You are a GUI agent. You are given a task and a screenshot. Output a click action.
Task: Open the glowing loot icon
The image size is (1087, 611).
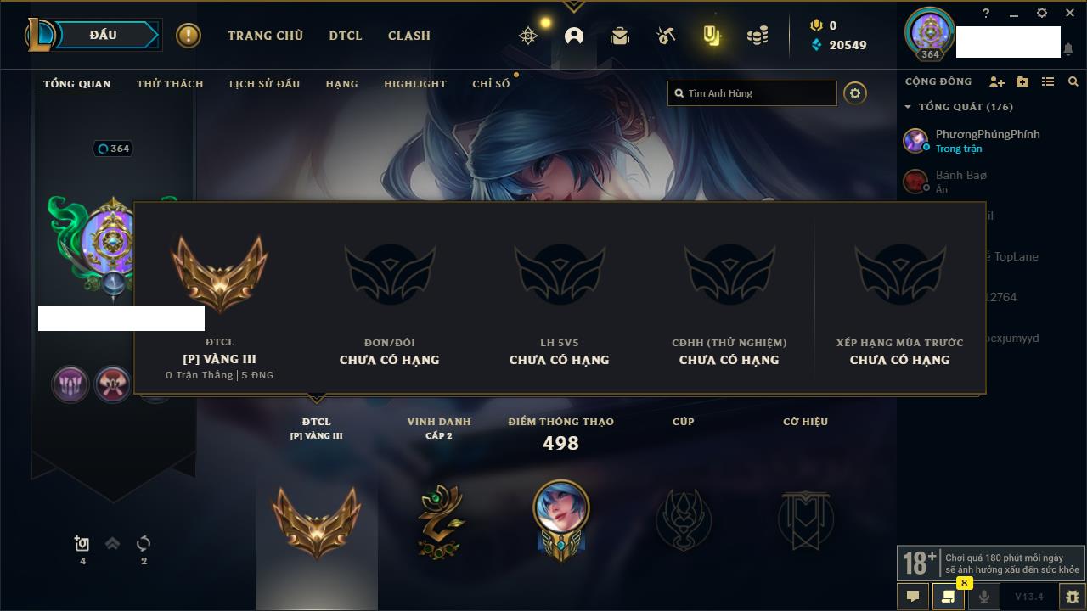pos(712,36)
